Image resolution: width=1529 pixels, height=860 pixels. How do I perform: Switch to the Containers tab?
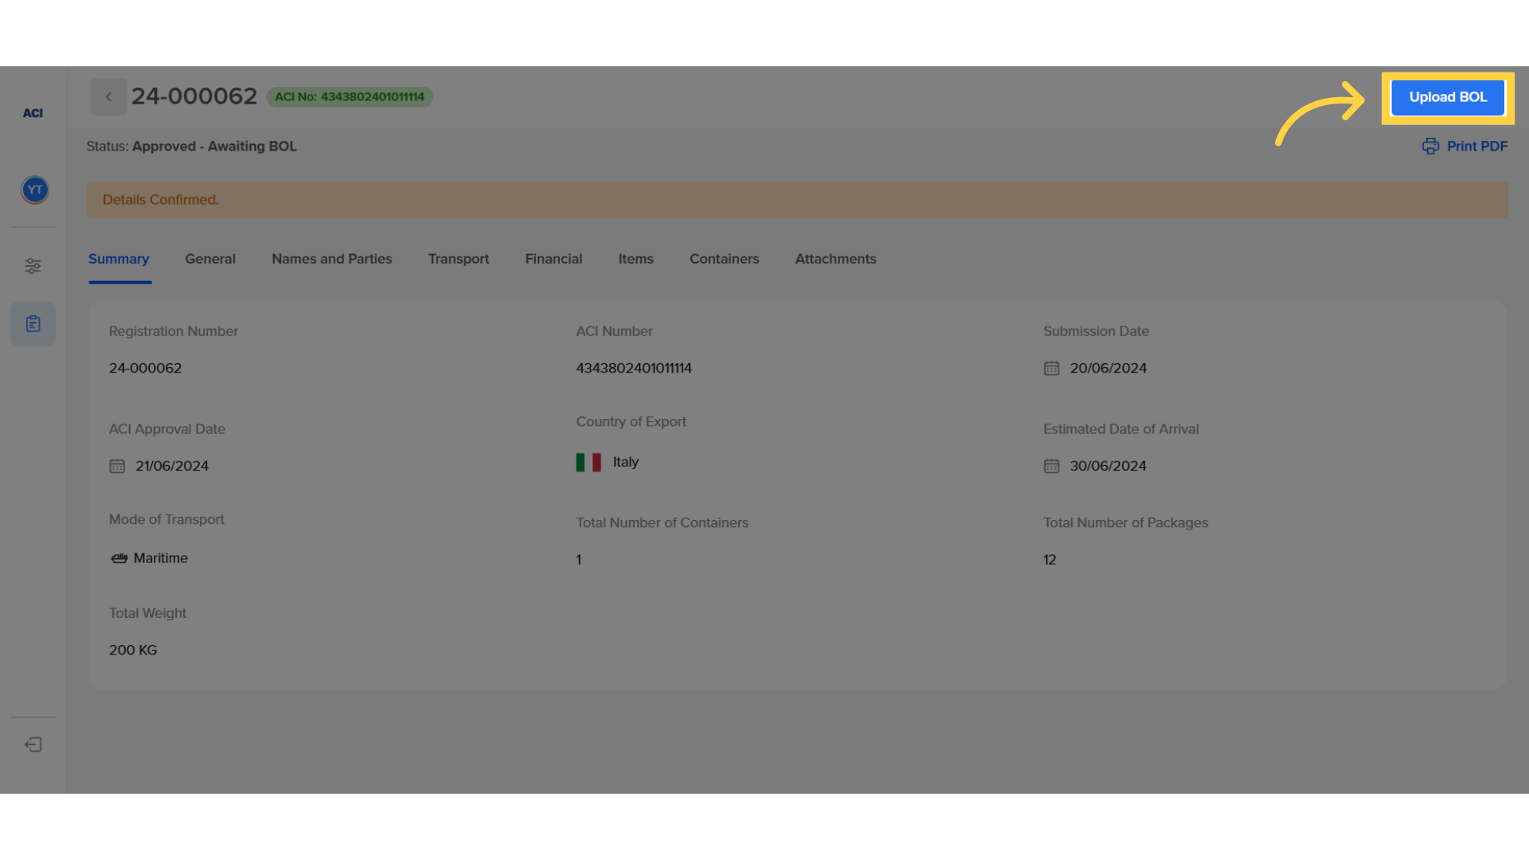pyautogui.click(x=724, y=259)
